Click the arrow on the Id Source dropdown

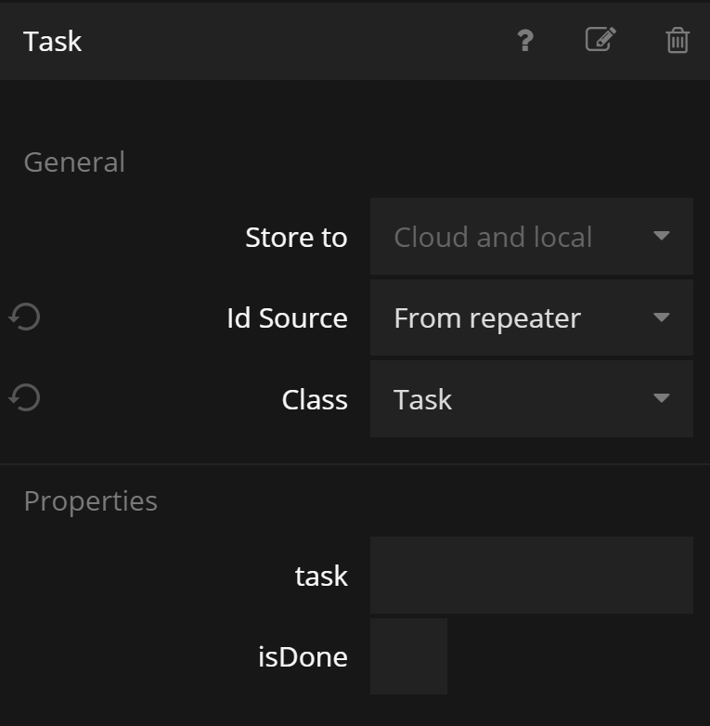(661, 318)
